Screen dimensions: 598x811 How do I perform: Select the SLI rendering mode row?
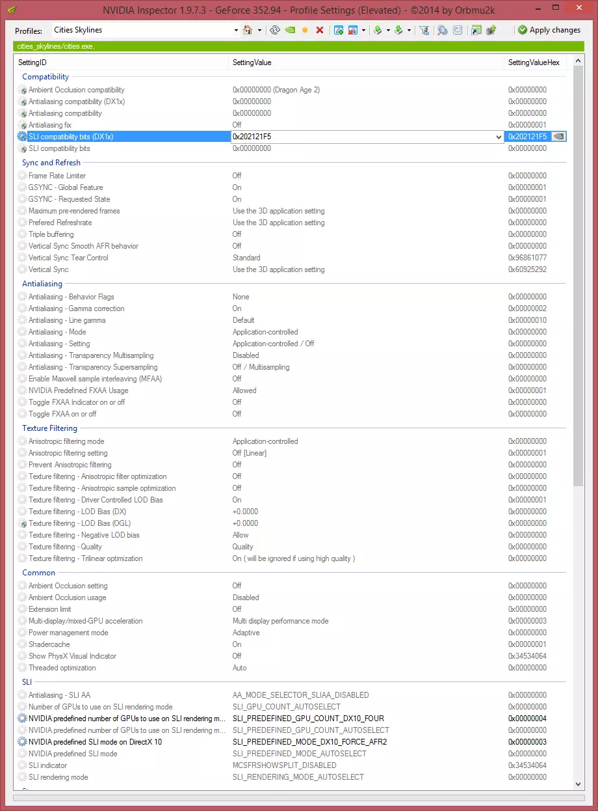(291, 777)
